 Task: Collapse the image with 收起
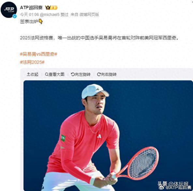coord(33,74)
